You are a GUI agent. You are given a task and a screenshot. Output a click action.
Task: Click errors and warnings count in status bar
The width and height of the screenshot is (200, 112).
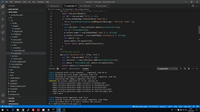pyautogui.click(x=7, y=106)
